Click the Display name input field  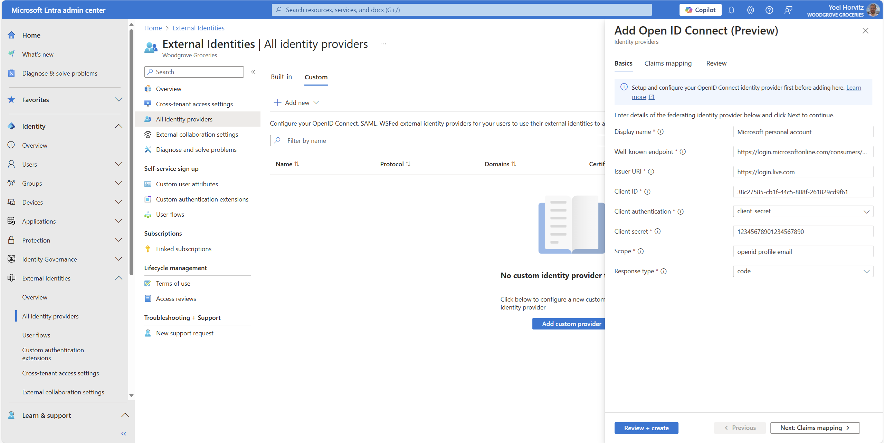803,132
